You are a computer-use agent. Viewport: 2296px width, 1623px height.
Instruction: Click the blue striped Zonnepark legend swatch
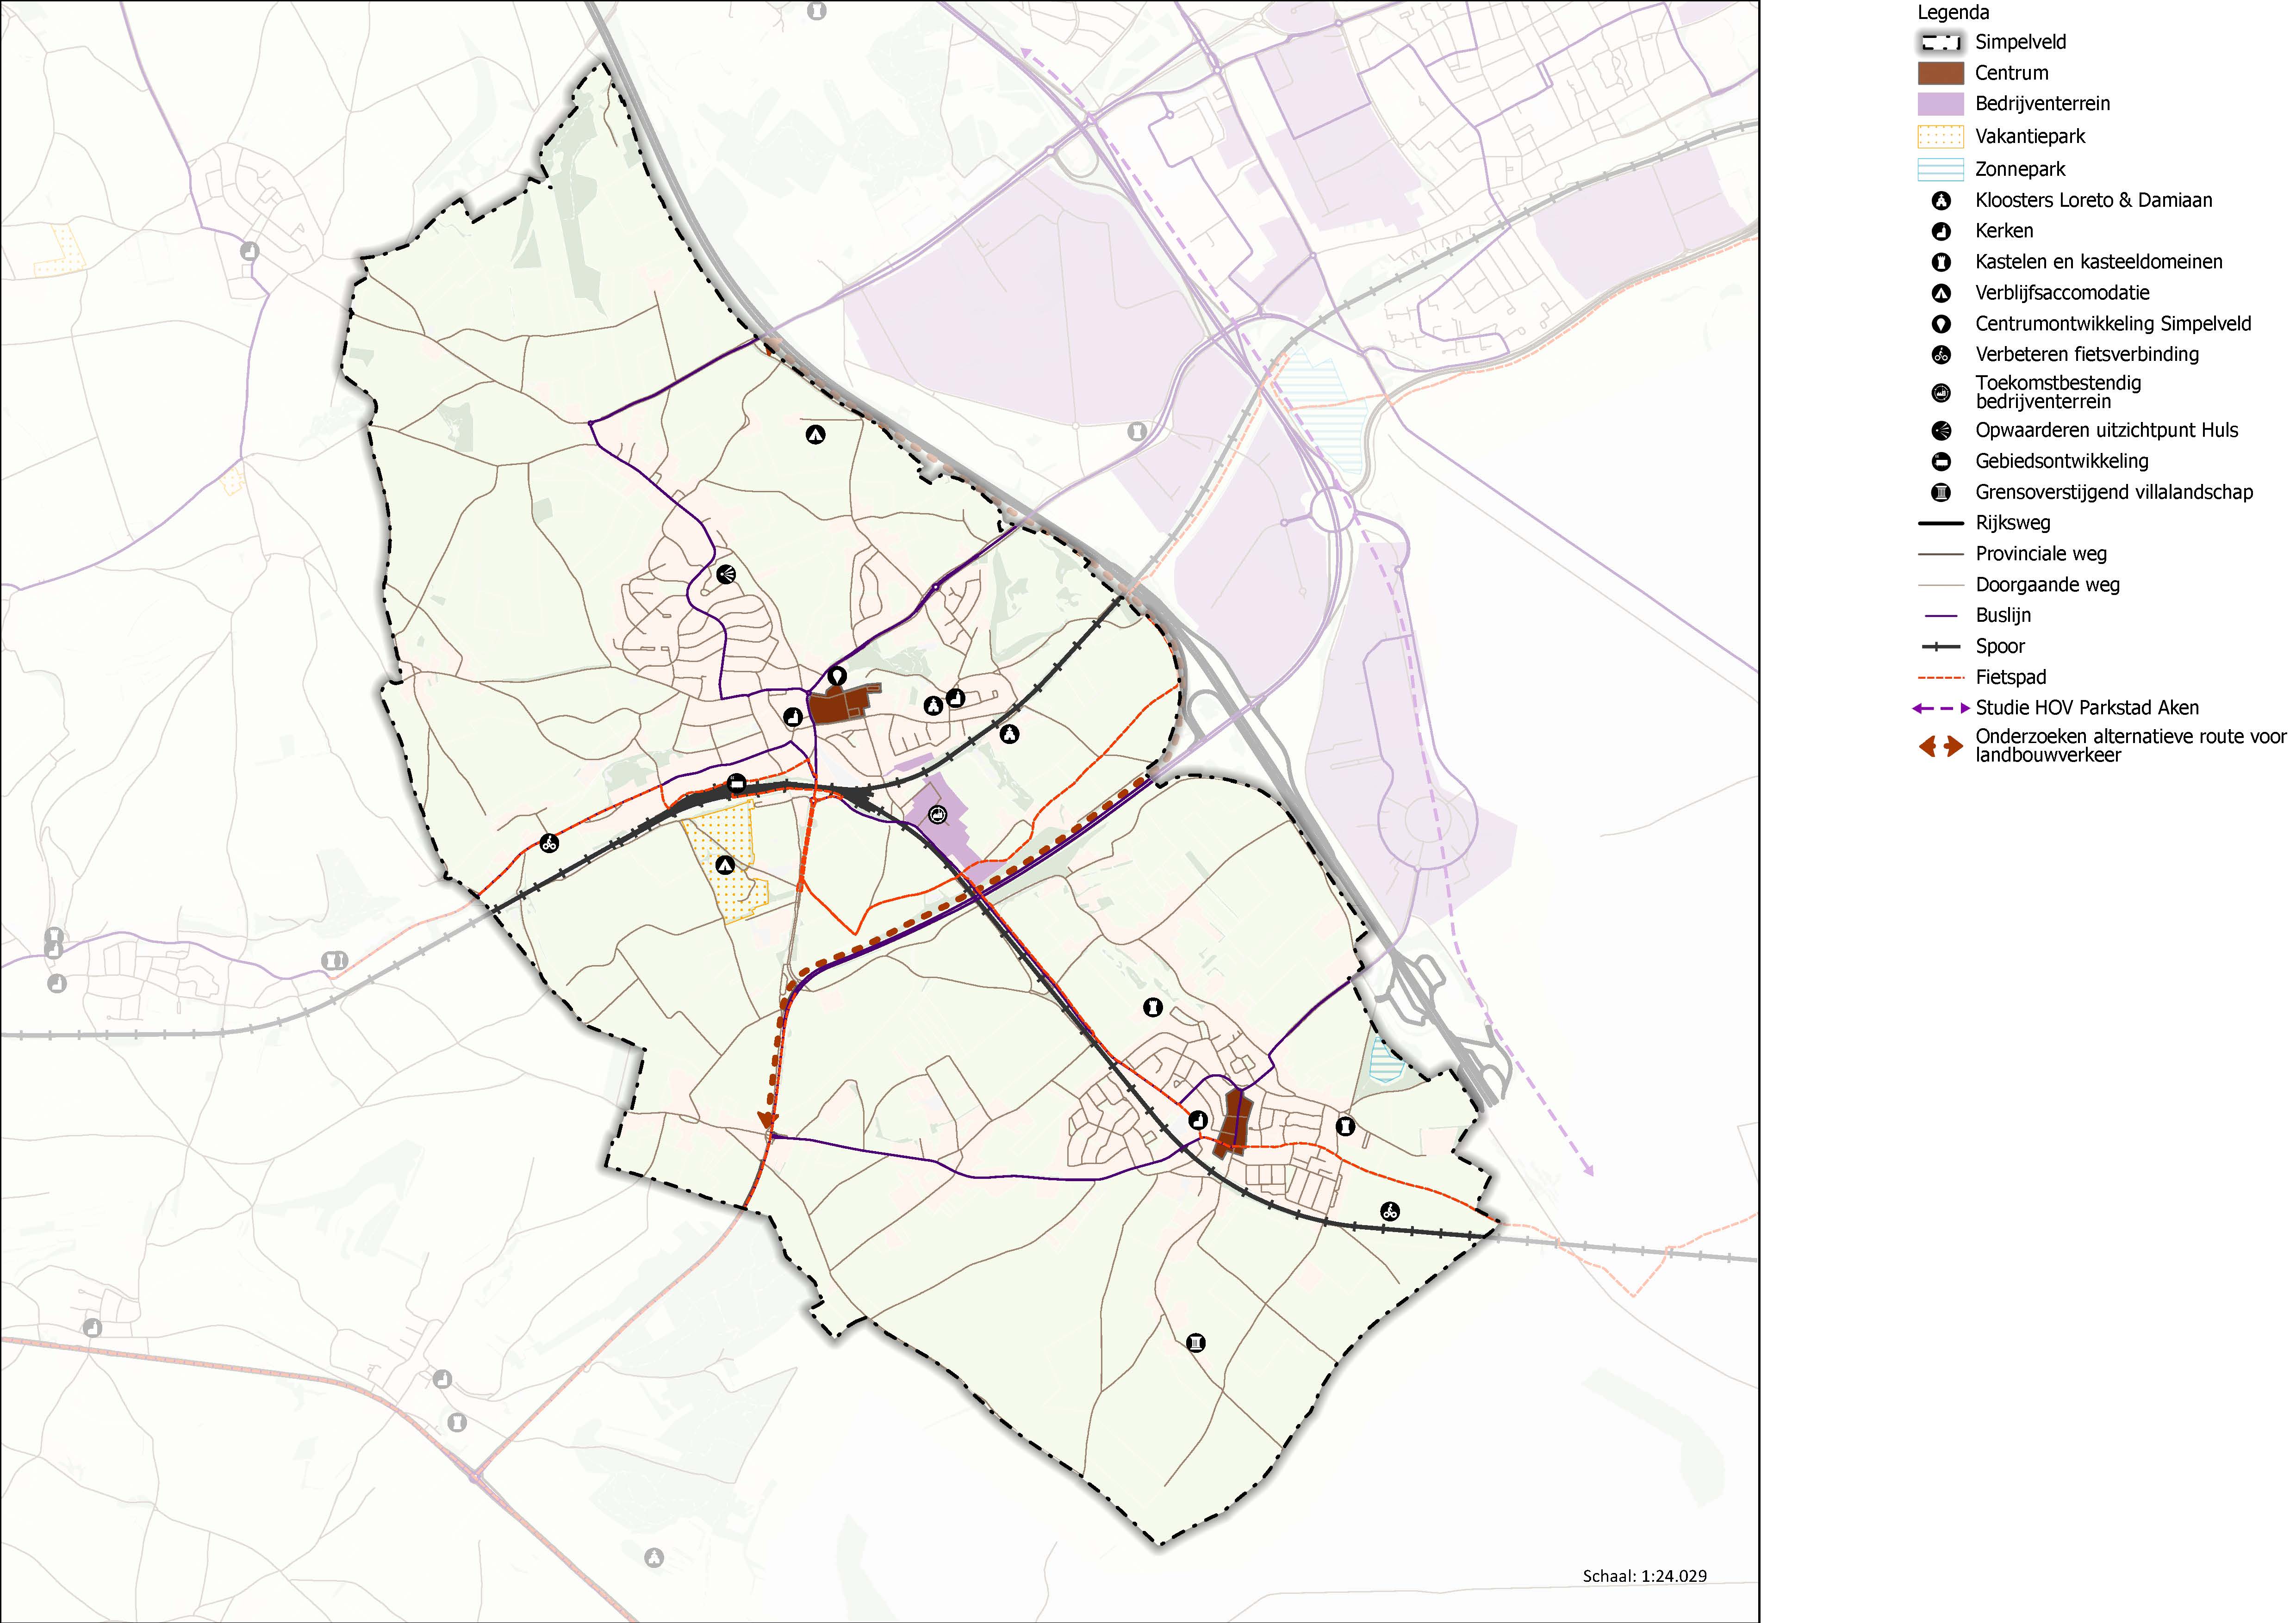1941,170
